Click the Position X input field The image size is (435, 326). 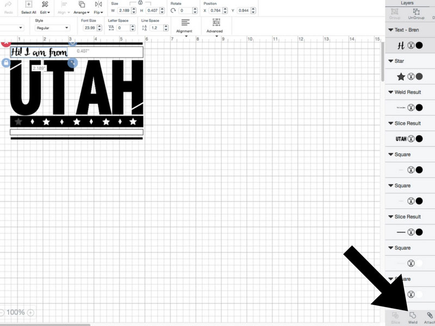[x=215, y=10]
